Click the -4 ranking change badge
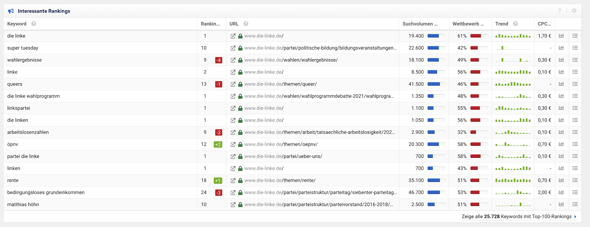This screenshot has width=590, height=227. 219,60
